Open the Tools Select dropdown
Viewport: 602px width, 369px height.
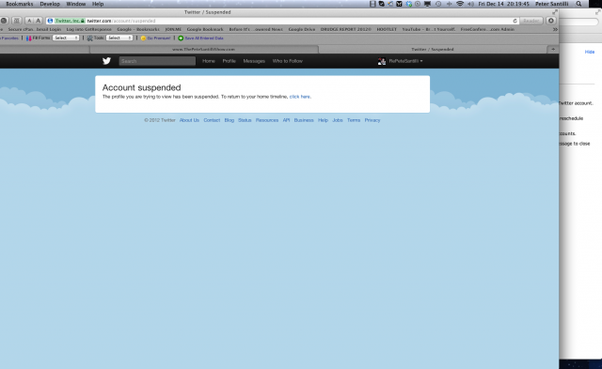point(119,38)
